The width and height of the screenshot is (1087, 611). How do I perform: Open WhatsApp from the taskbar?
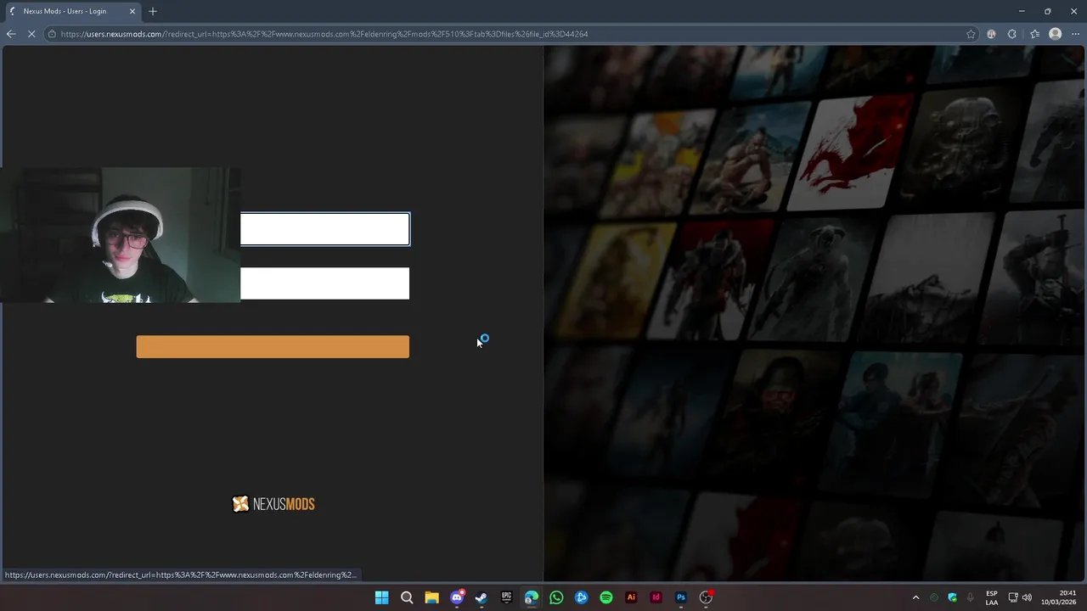tap(556, 597)
